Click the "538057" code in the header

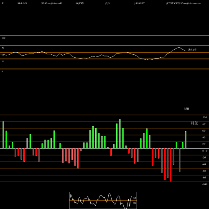pos(140,3)
